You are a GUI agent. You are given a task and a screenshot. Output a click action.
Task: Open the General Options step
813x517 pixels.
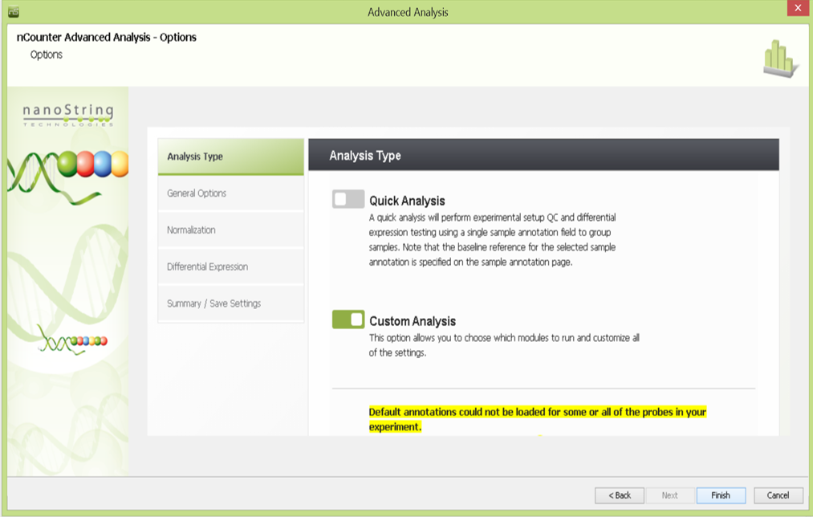(x=230, y=193)
